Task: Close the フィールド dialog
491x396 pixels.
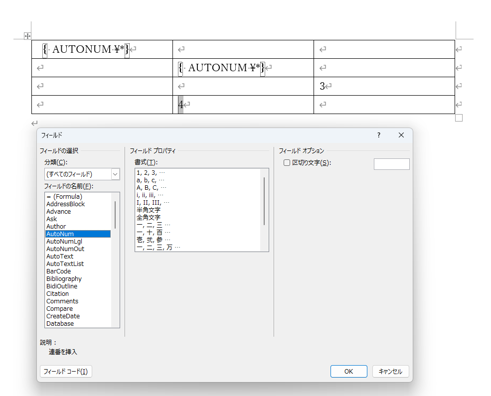Action: pos(401,135)
